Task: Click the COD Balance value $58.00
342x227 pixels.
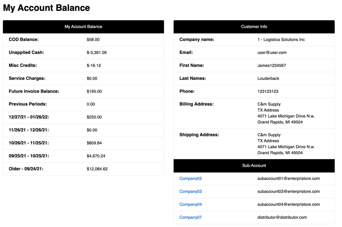Action: tap(93, 39)
